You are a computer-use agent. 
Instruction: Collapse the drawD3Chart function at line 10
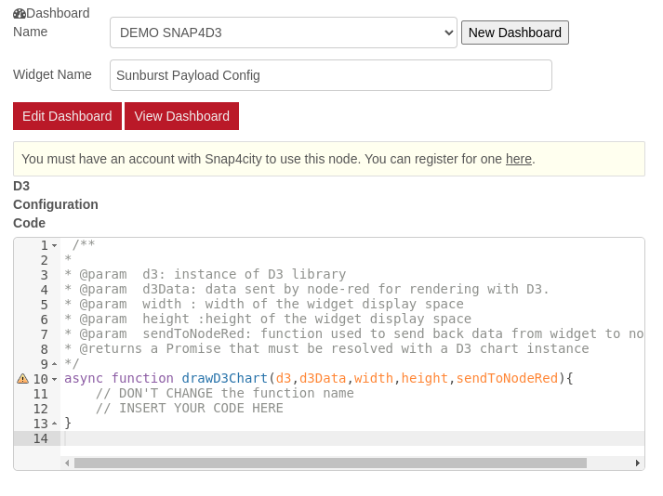pyautogui.click(x=55, y=379)
